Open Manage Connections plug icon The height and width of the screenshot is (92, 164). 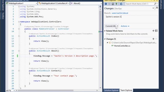point(116,4)
